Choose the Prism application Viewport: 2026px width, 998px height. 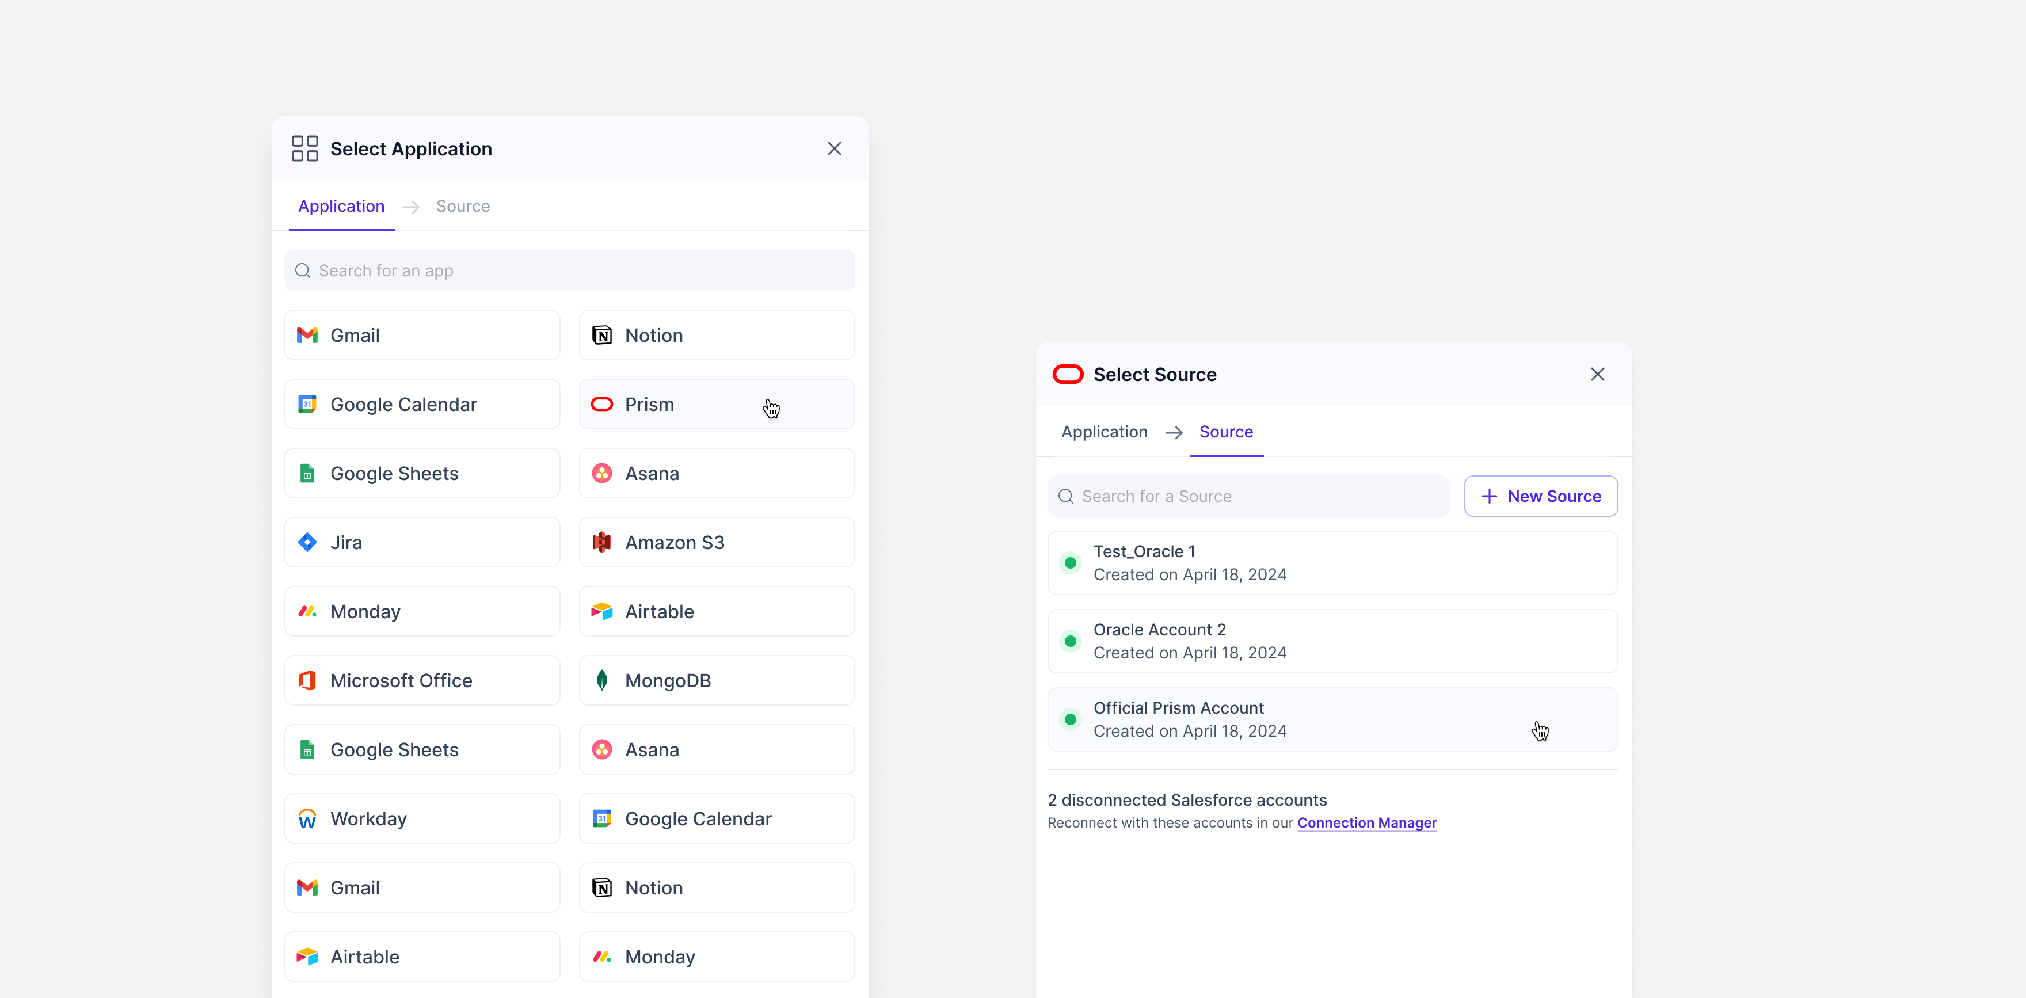point(717,404)
